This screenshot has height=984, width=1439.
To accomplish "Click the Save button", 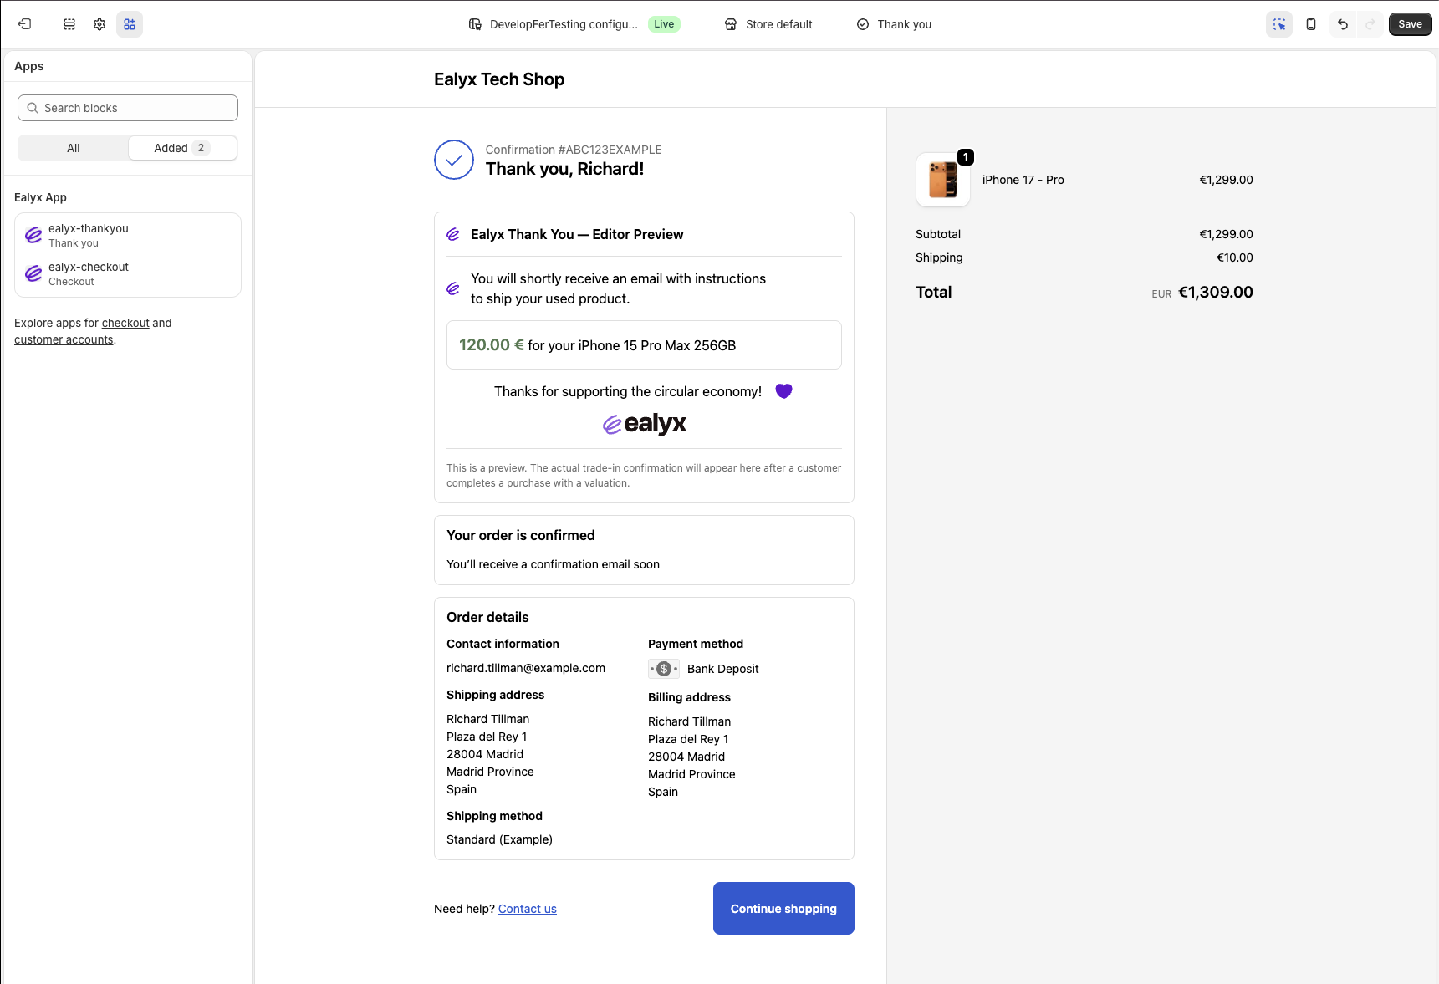I will click(1409, 24).
